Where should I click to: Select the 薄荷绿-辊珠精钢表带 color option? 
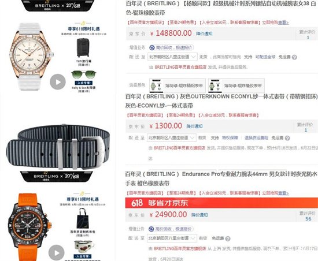pos(178,85)
